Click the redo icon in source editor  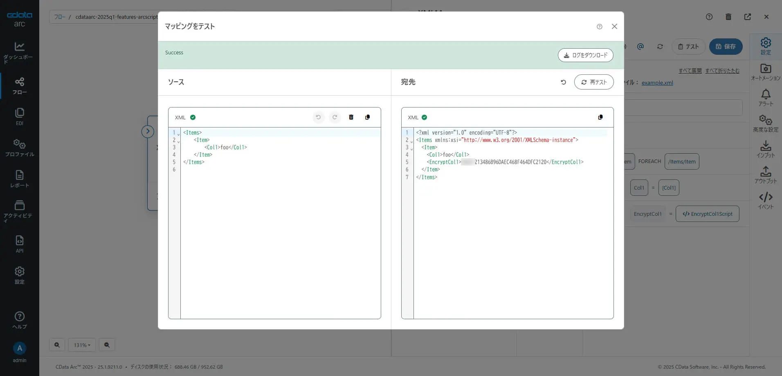335,117
